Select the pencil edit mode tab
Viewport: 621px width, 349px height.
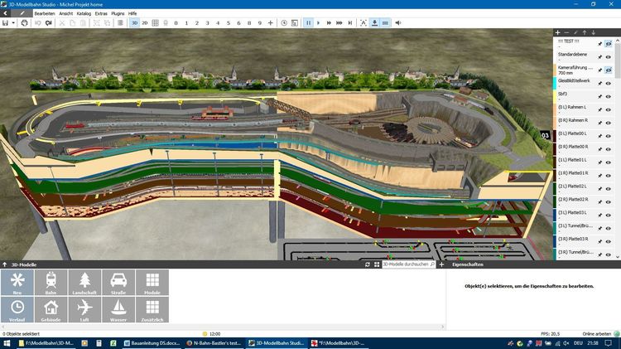tap(22, 13)
